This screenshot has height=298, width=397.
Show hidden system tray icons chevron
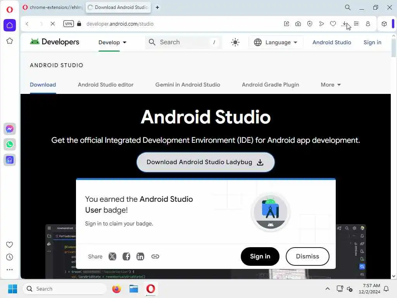click(327, 289)
